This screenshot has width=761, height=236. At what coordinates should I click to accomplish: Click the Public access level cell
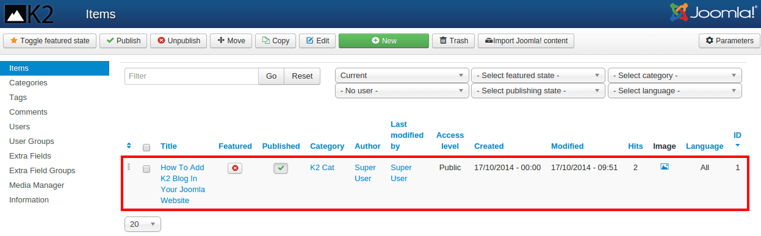[450, 167]
